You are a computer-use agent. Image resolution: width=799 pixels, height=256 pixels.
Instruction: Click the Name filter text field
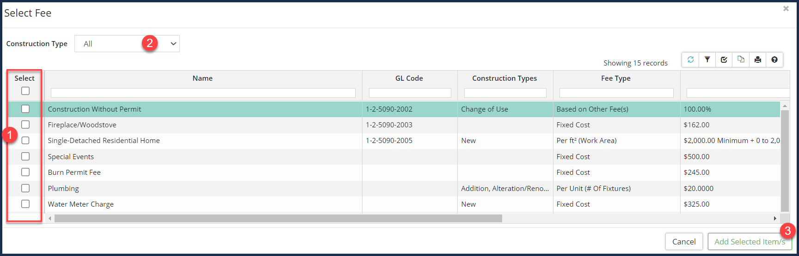pos(203,93)
